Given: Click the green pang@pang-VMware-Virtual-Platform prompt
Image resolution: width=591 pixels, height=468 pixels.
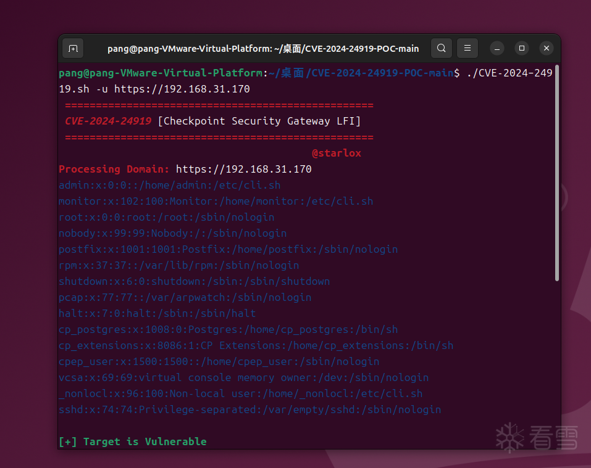Looking at the screenshot, I should click(x=161, y=73).
